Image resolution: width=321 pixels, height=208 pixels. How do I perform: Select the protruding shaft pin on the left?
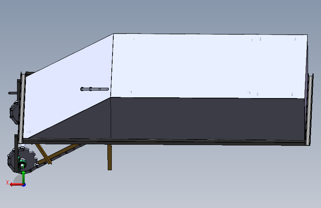[x=13, y=93]
